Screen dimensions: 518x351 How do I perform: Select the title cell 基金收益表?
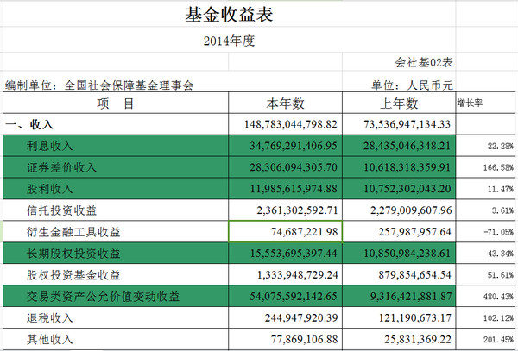pos(230,15)
